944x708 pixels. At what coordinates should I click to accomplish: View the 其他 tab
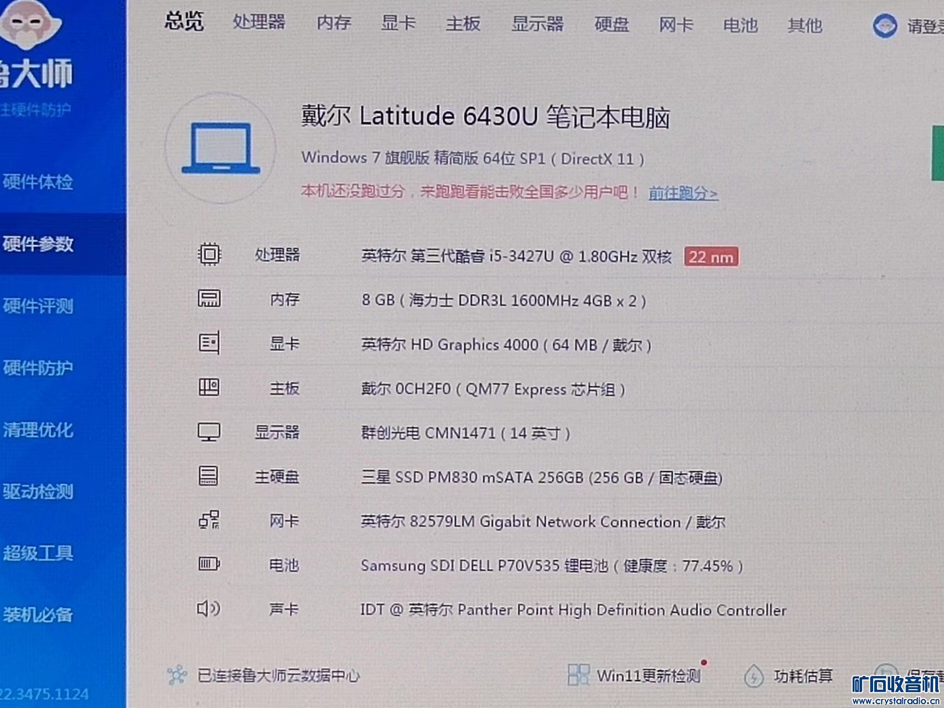point(805,26)
